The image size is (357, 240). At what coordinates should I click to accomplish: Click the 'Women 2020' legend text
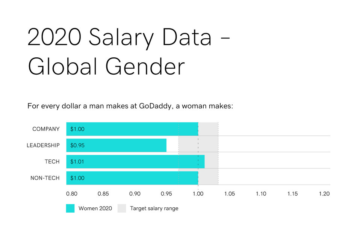(95, 208)
